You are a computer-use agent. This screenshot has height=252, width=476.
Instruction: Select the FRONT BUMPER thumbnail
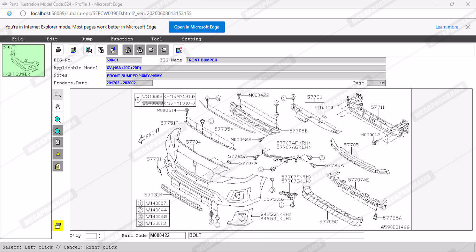coord(24,60)
